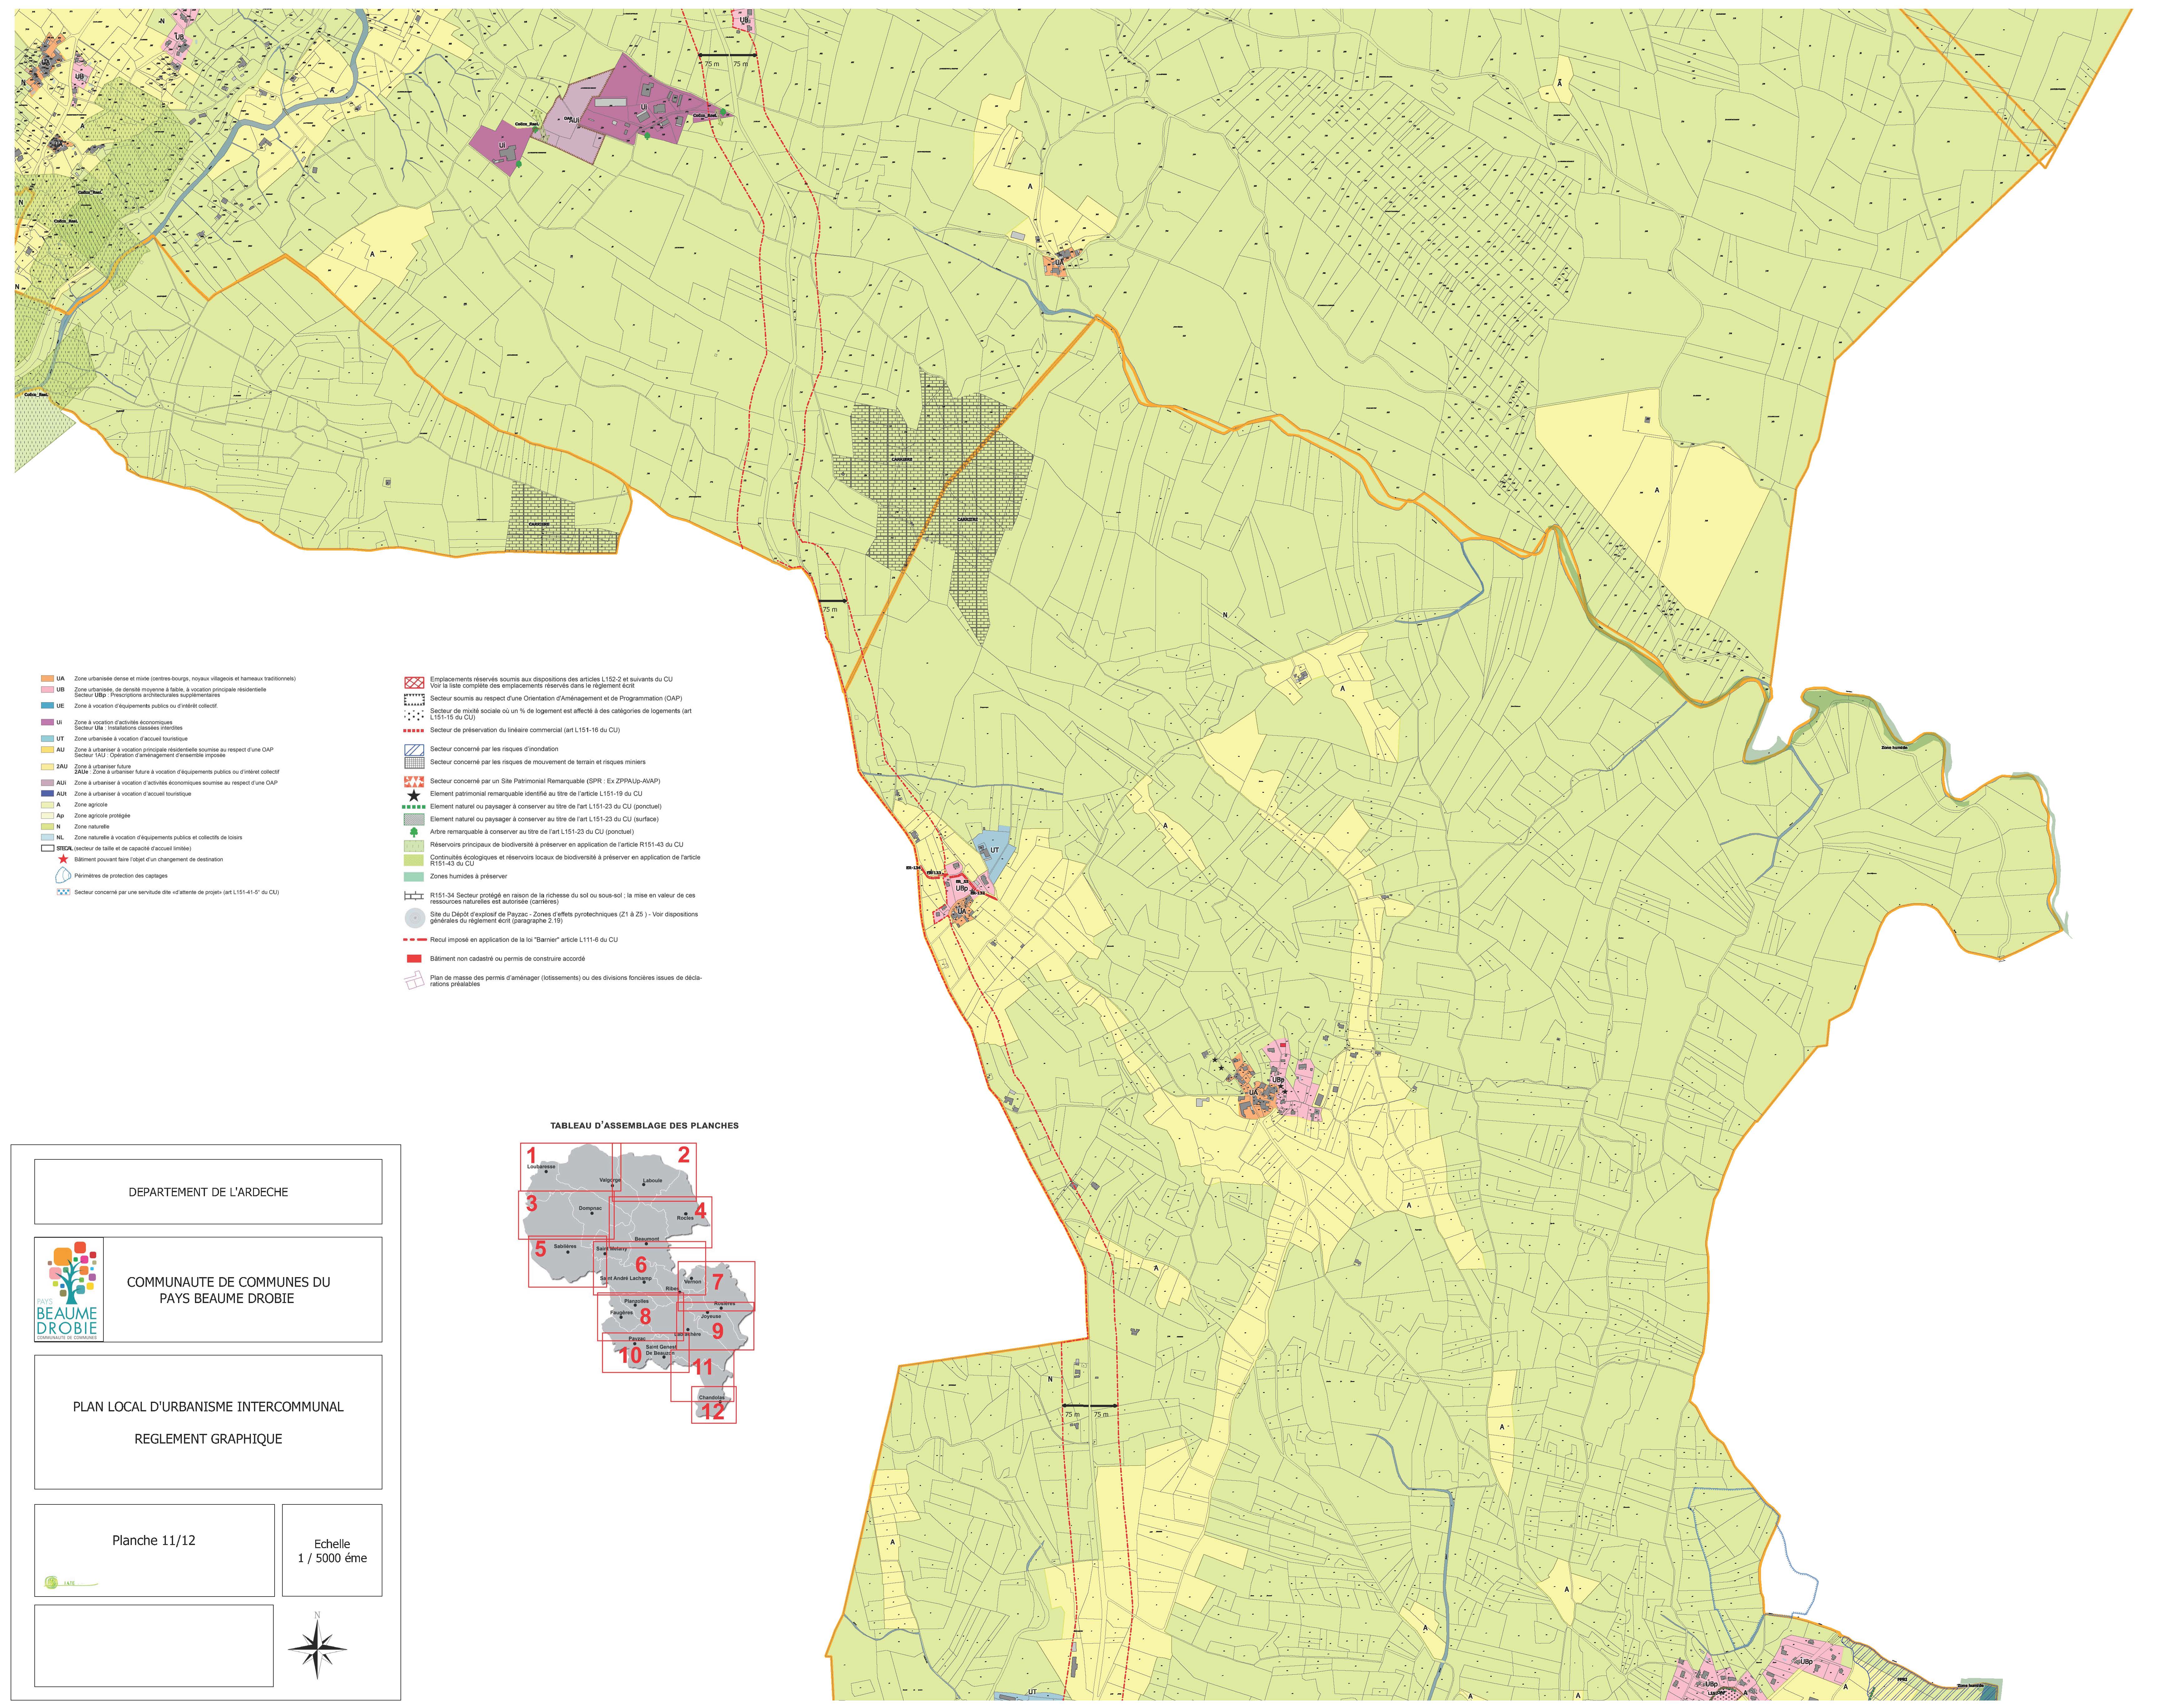Select sheet number 2 in assembly table
This screenshot has height=1708, width=2159.
684,1155
